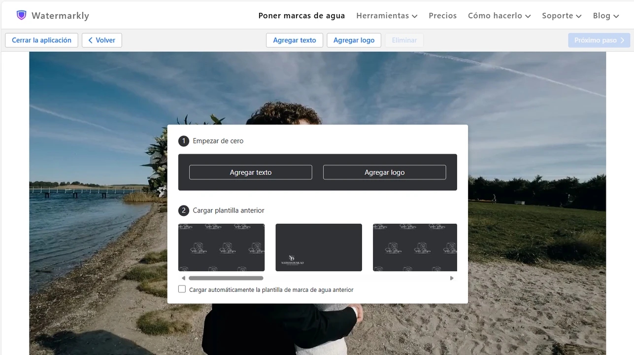The height and width of the screenshot is (355, 634).
Task: Click the right scroll arrow under templates
Action: pos(452,278)
